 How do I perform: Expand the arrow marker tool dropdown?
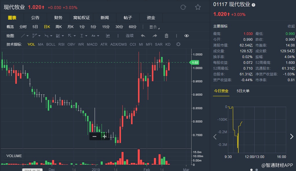point(75,36)
